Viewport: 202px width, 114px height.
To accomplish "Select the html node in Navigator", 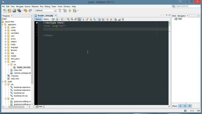I will (x=180, y=19).
